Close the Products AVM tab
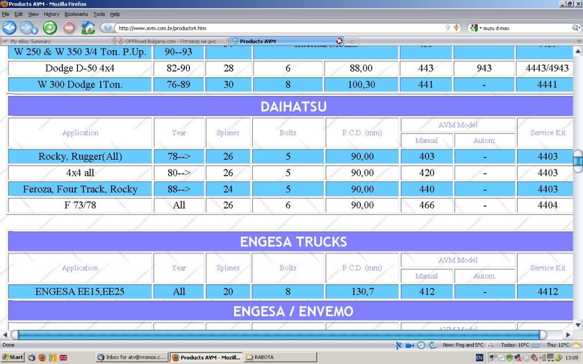 click(339, 41)
